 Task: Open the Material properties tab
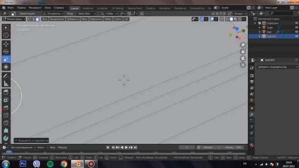(x=252, y=145)
